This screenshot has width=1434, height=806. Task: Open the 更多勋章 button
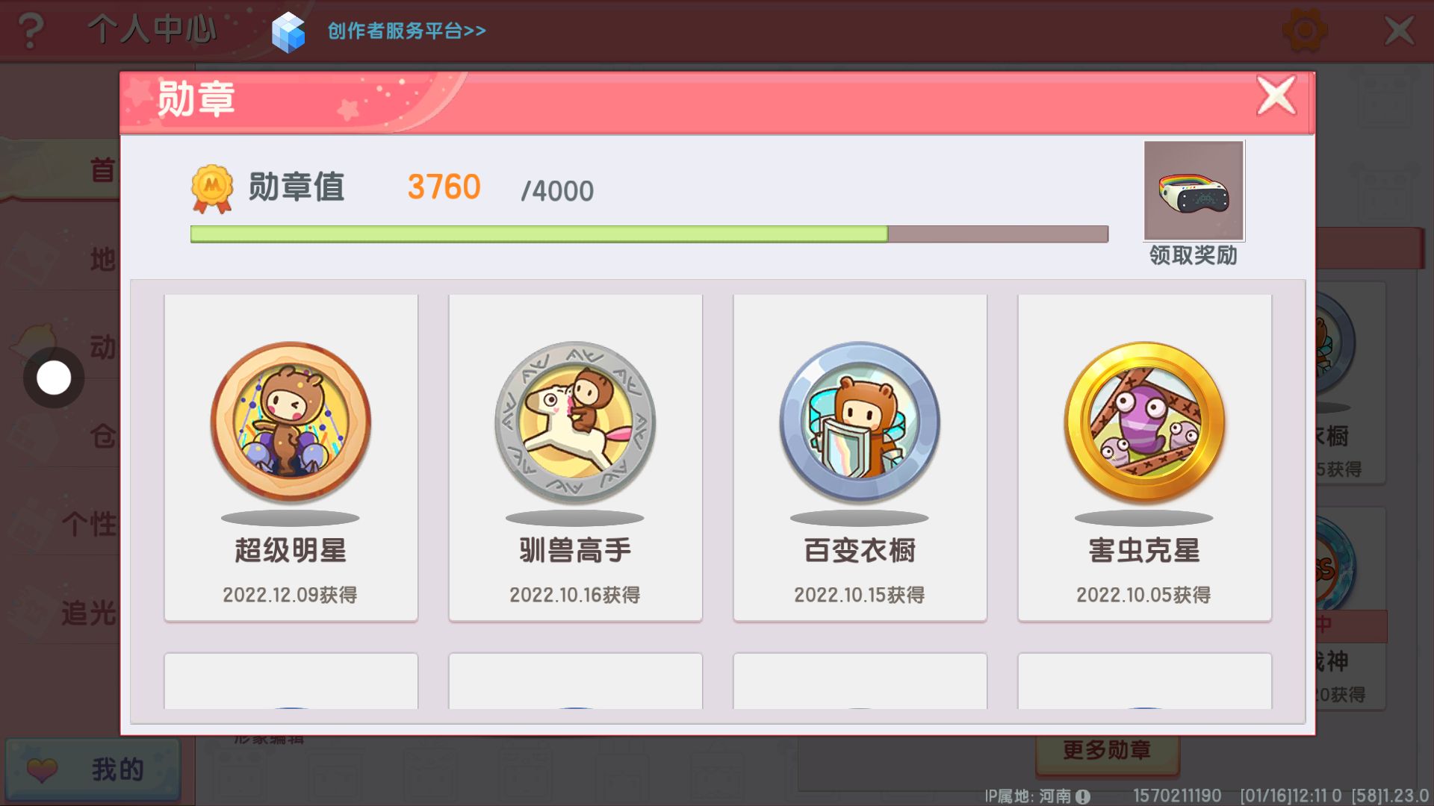tap(1107, 750)
